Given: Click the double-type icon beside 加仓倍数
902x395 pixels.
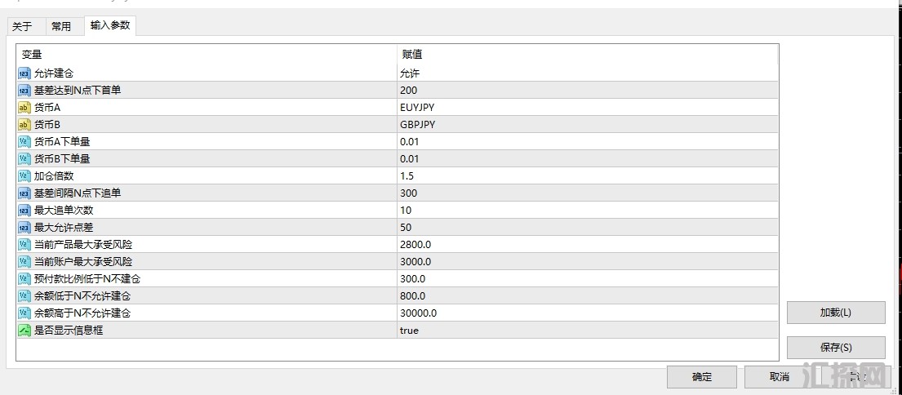Looking at the screenshot, I should (24, 175).
